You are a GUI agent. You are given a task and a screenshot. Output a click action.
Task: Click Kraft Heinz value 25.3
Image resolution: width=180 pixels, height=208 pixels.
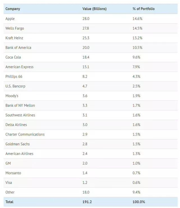coord(86,38)
